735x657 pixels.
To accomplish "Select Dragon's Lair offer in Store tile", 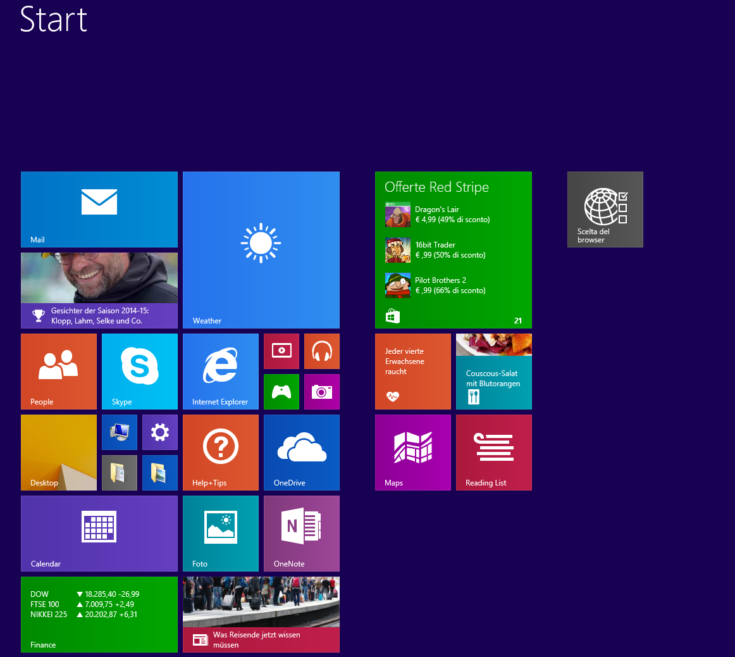I will 437,215.
